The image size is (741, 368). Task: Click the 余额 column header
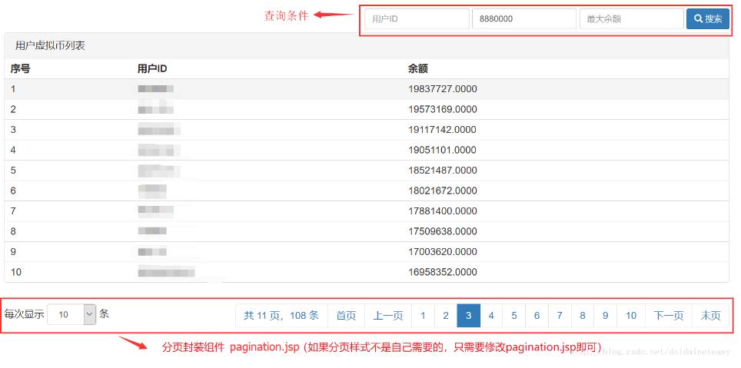(x=417, y=68)
